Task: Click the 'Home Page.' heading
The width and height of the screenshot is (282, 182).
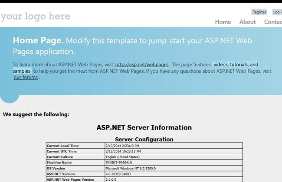Action: click(x=38, y=40)
